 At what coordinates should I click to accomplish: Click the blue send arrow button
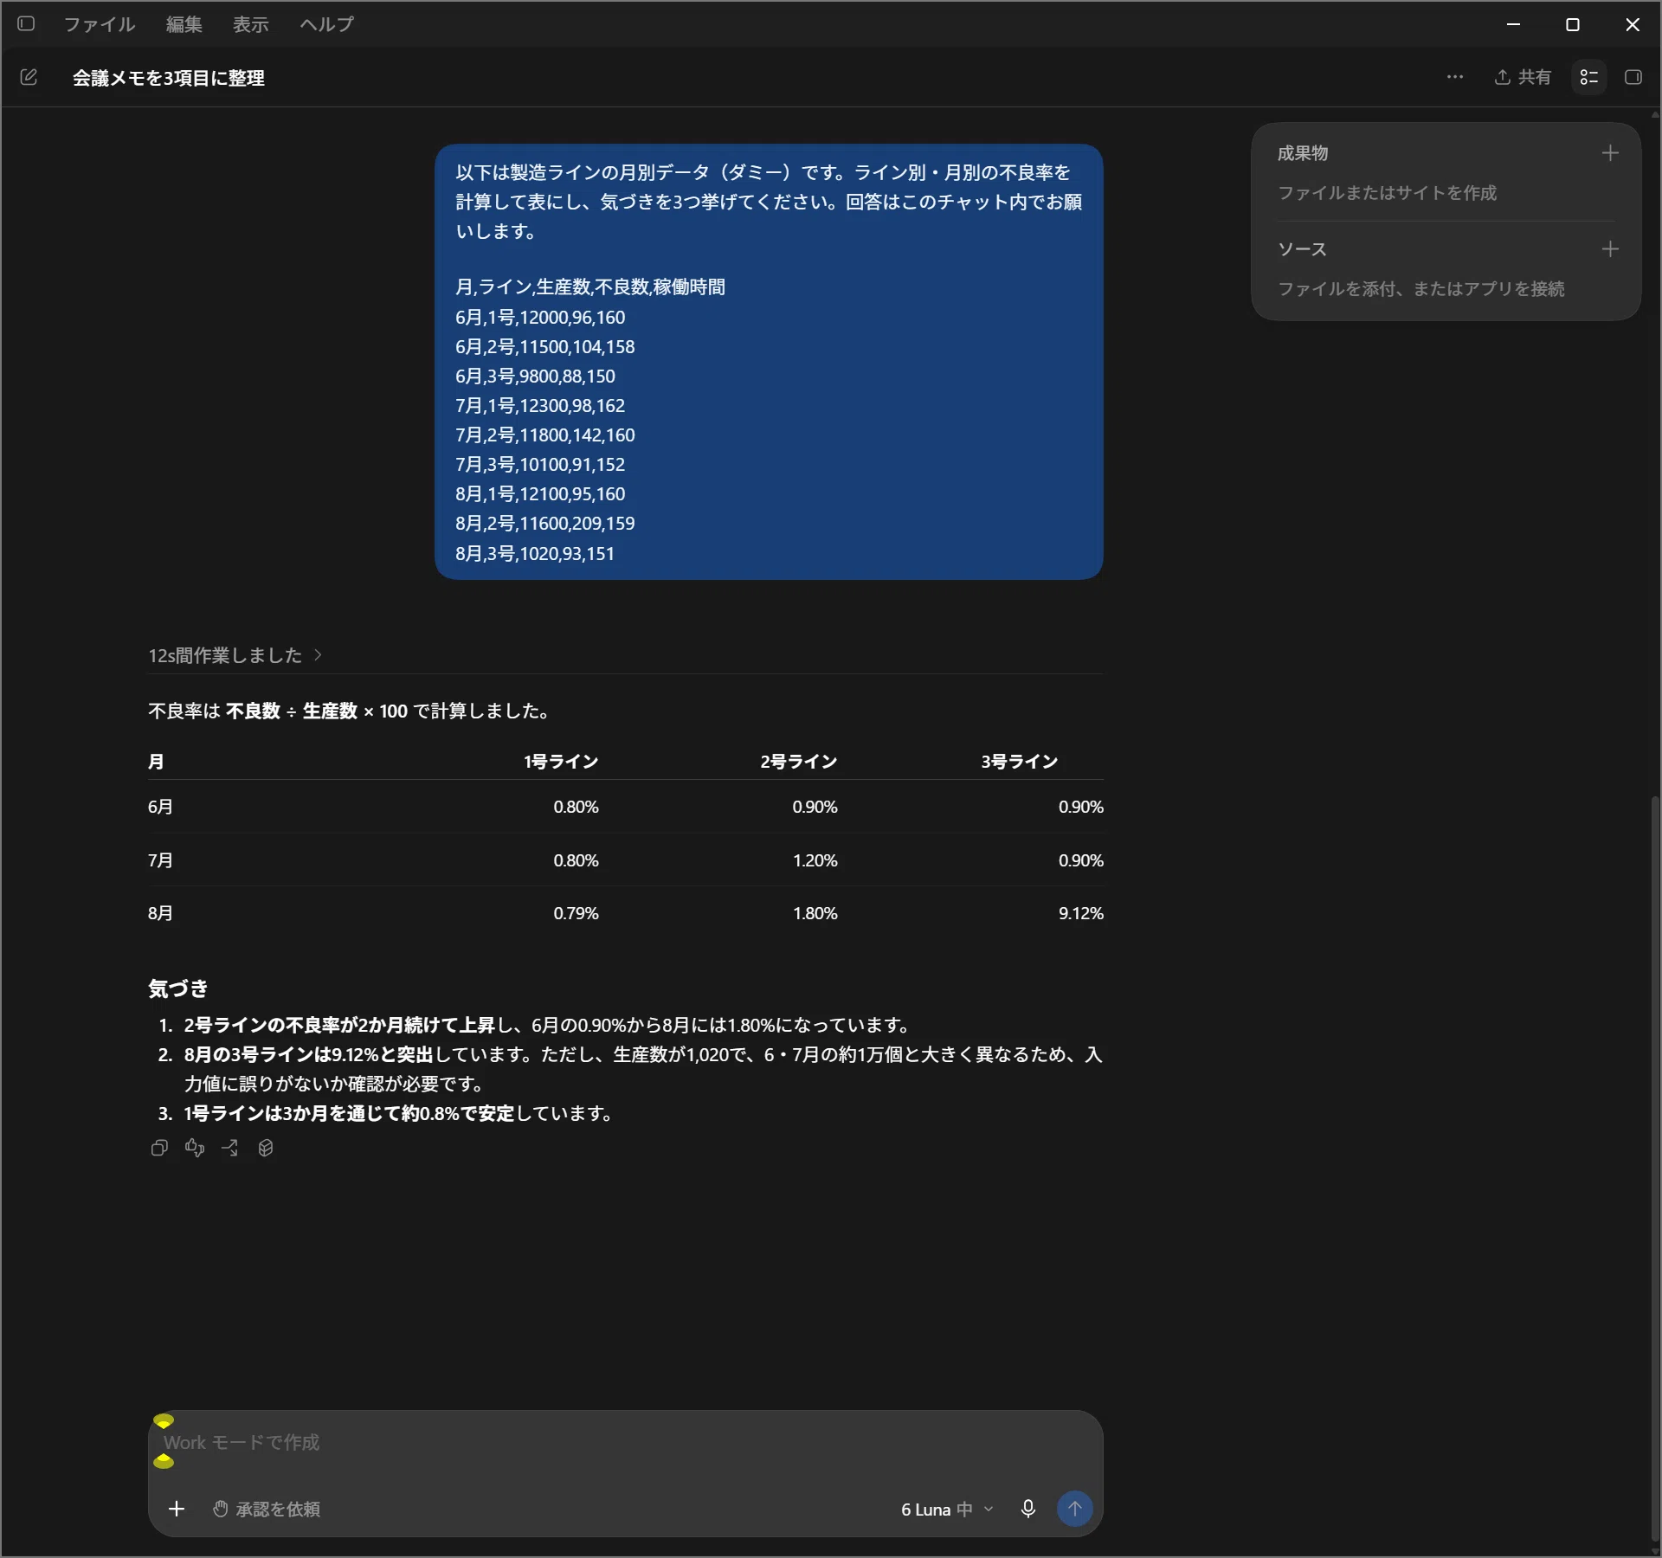pos(1074,1509)
